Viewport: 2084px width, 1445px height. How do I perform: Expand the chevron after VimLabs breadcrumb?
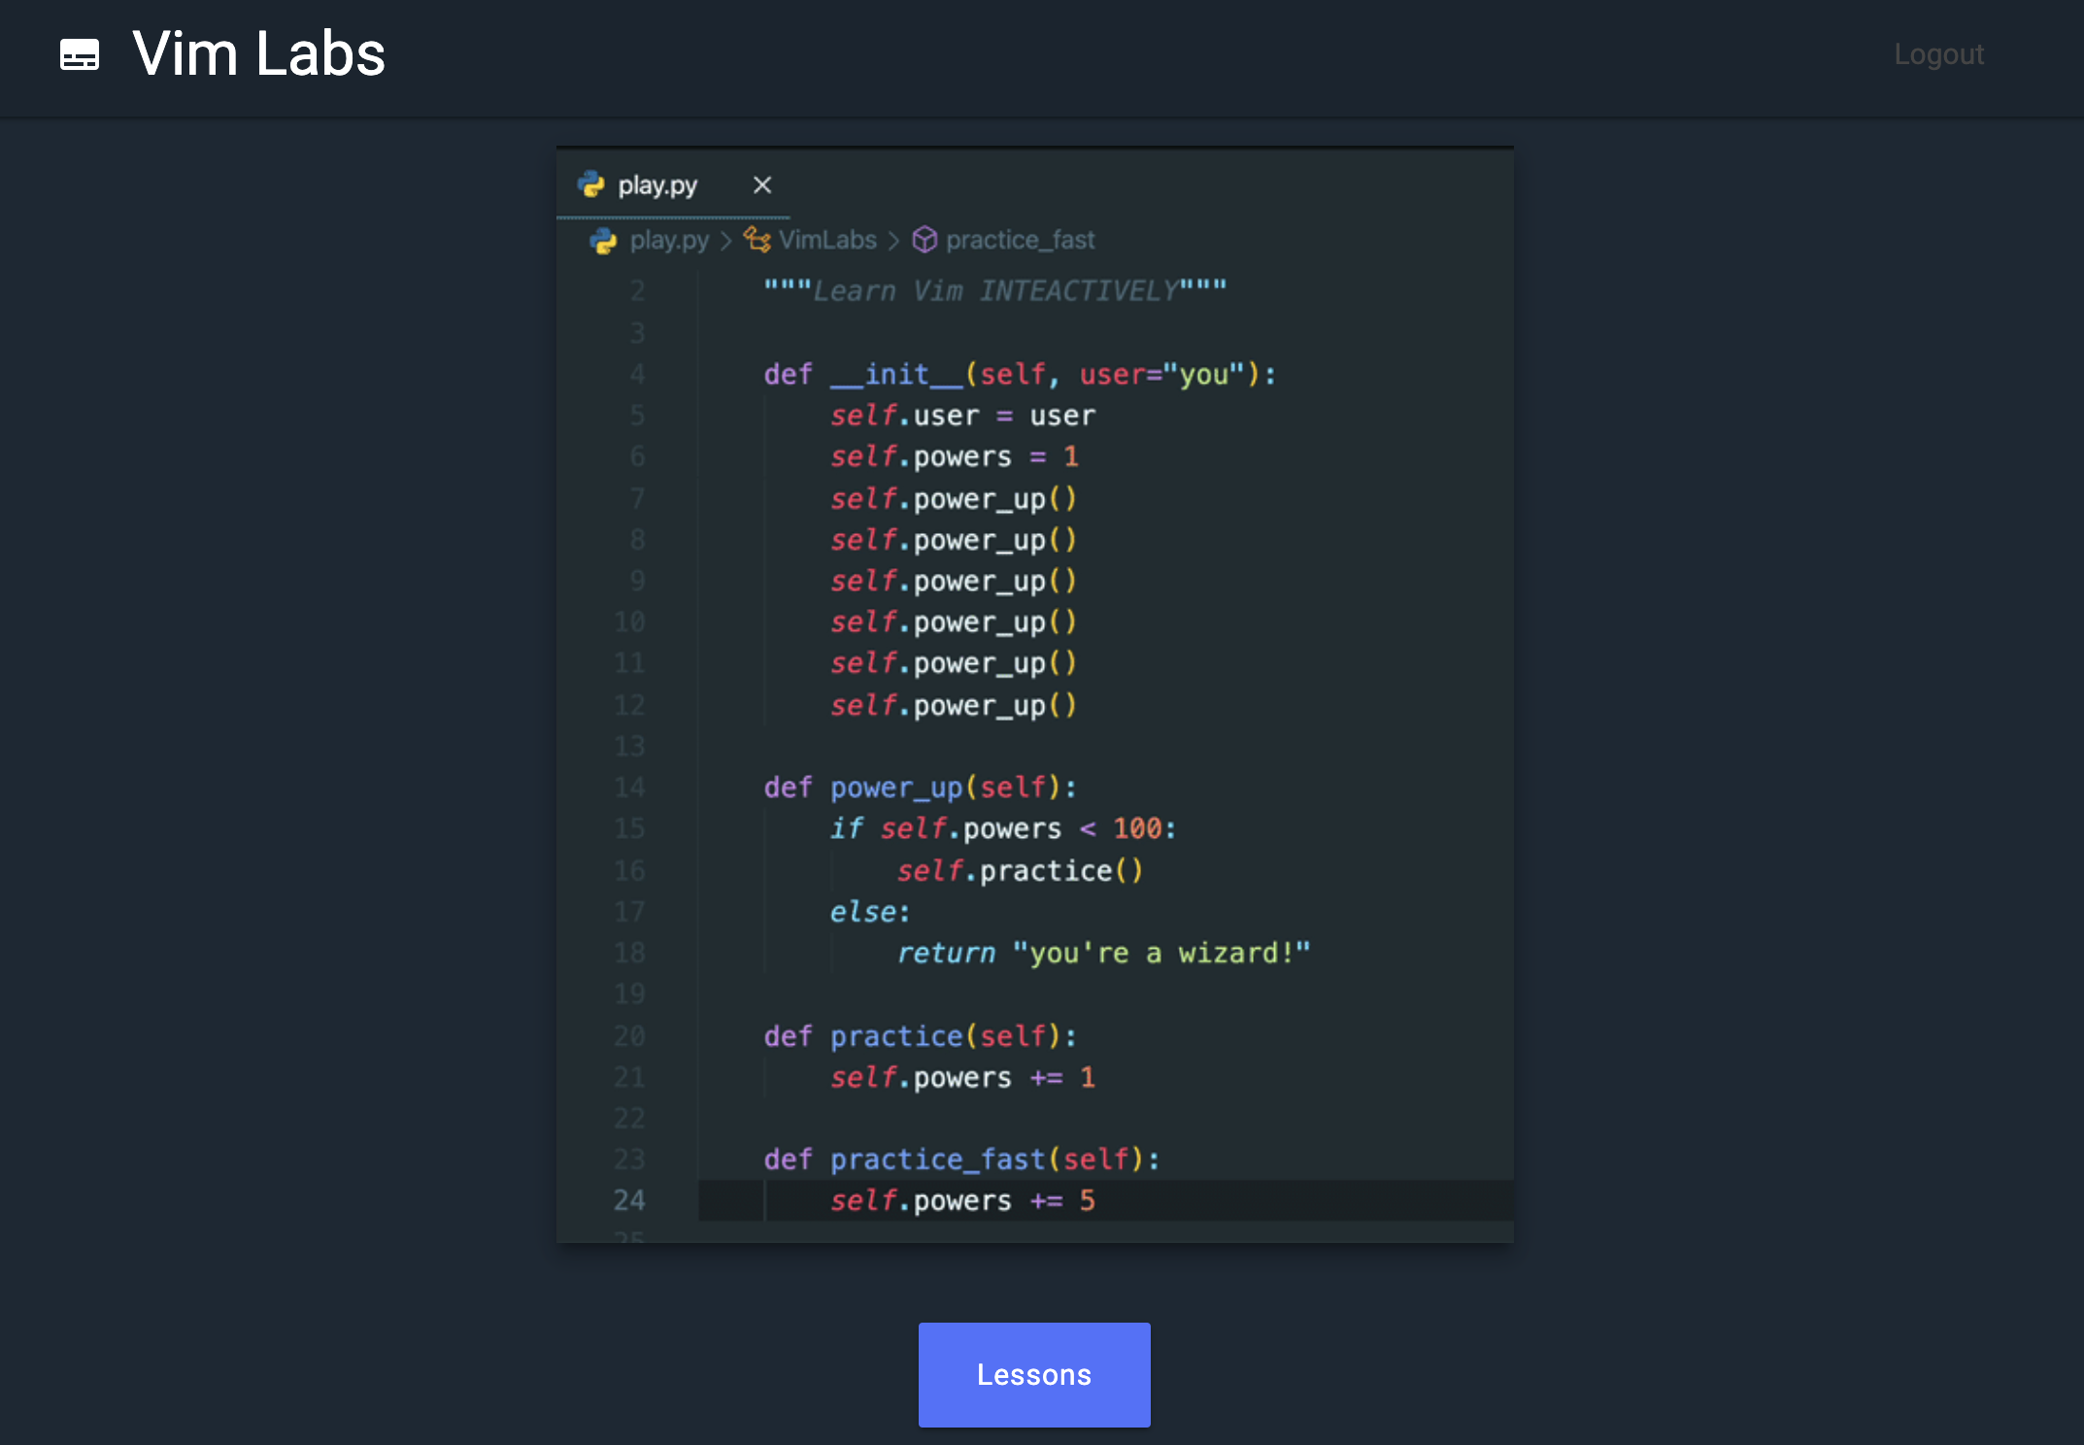[x=893, y=241]
